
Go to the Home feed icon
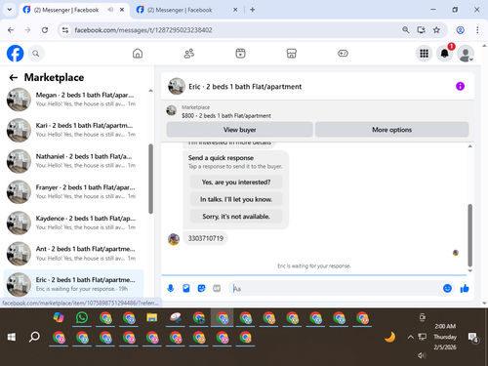(x=138, y=54)
